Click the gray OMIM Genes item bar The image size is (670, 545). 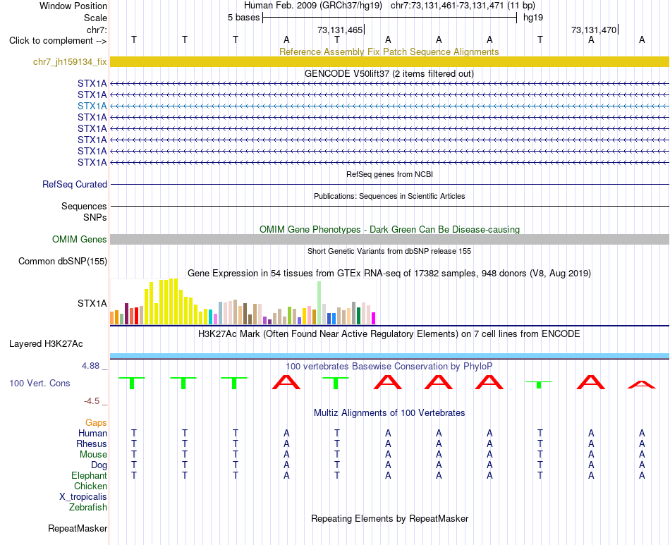pyautogui.click(x=389, y=239)
